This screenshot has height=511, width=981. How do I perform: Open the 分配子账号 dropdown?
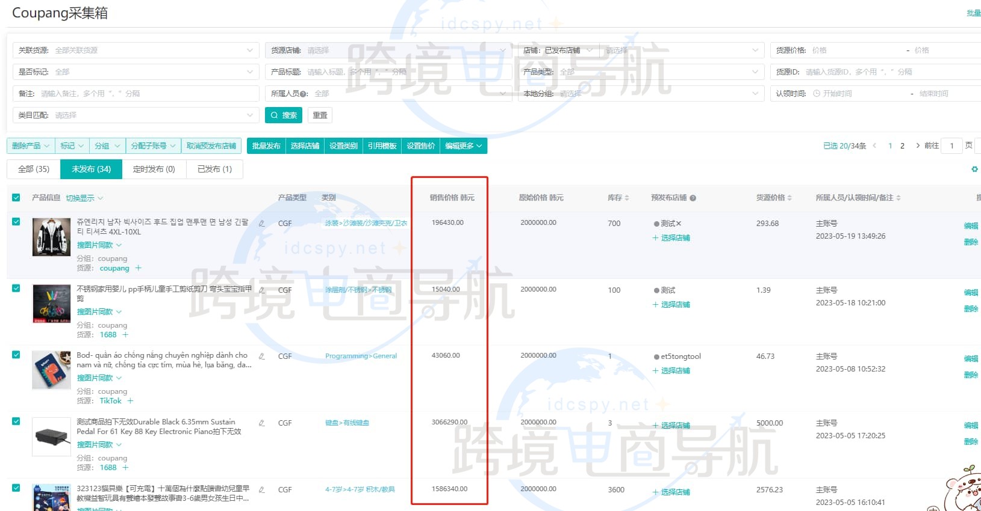pos(153,146)
